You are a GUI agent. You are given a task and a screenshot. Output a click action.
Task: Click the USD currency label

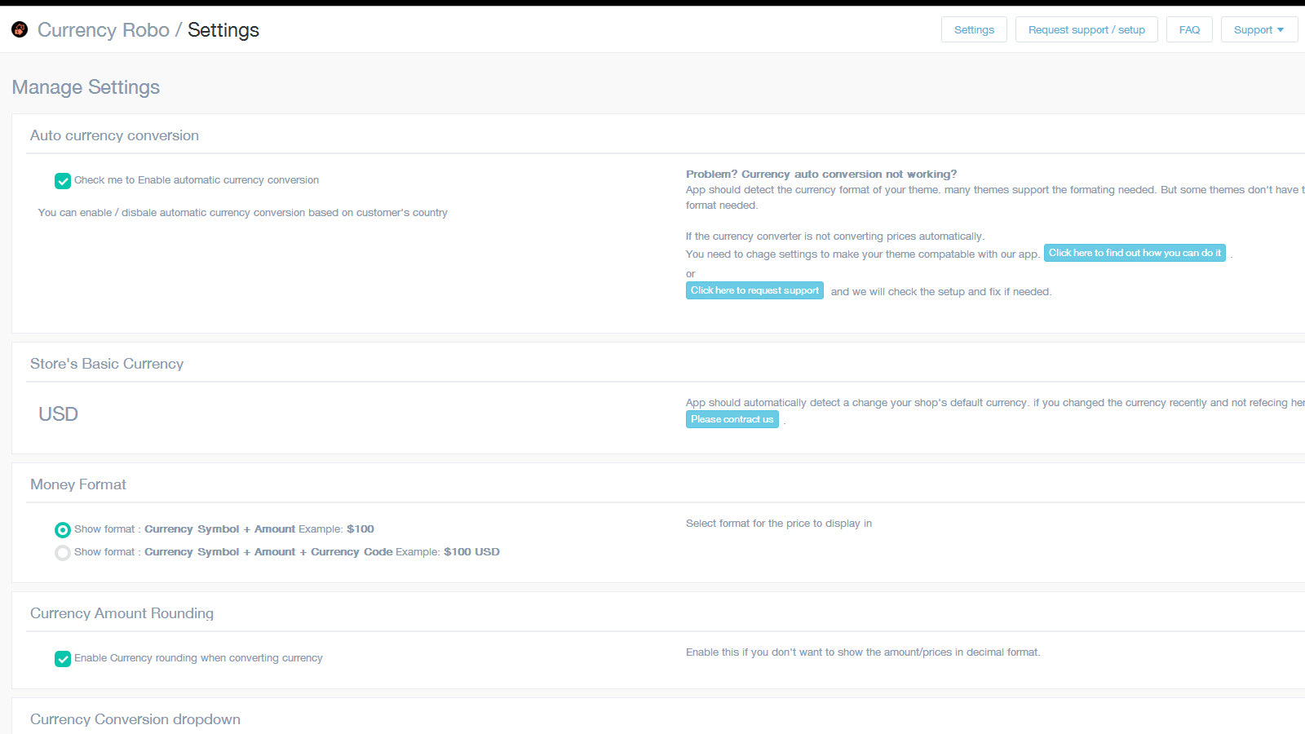click(x=58, y=414)
